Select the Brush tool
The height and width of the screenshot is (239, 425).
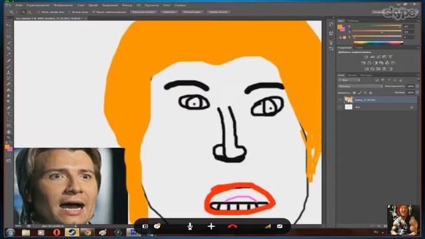(9, 66)
